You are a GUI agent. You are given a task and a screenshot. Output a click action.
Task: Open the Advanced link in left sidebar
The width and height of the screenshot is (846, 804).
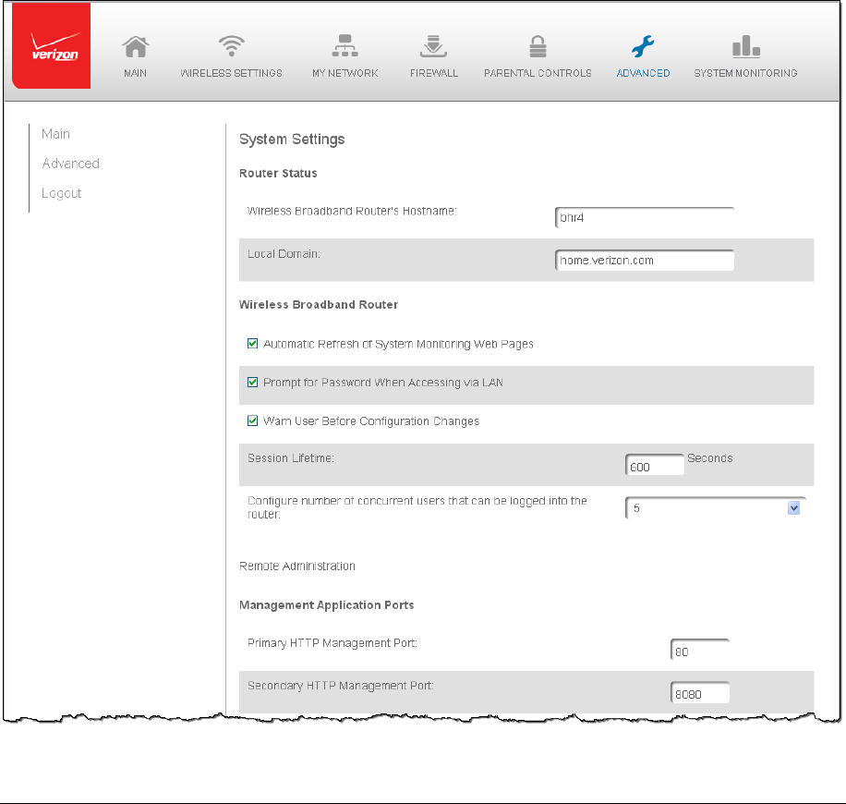(71, 164)
